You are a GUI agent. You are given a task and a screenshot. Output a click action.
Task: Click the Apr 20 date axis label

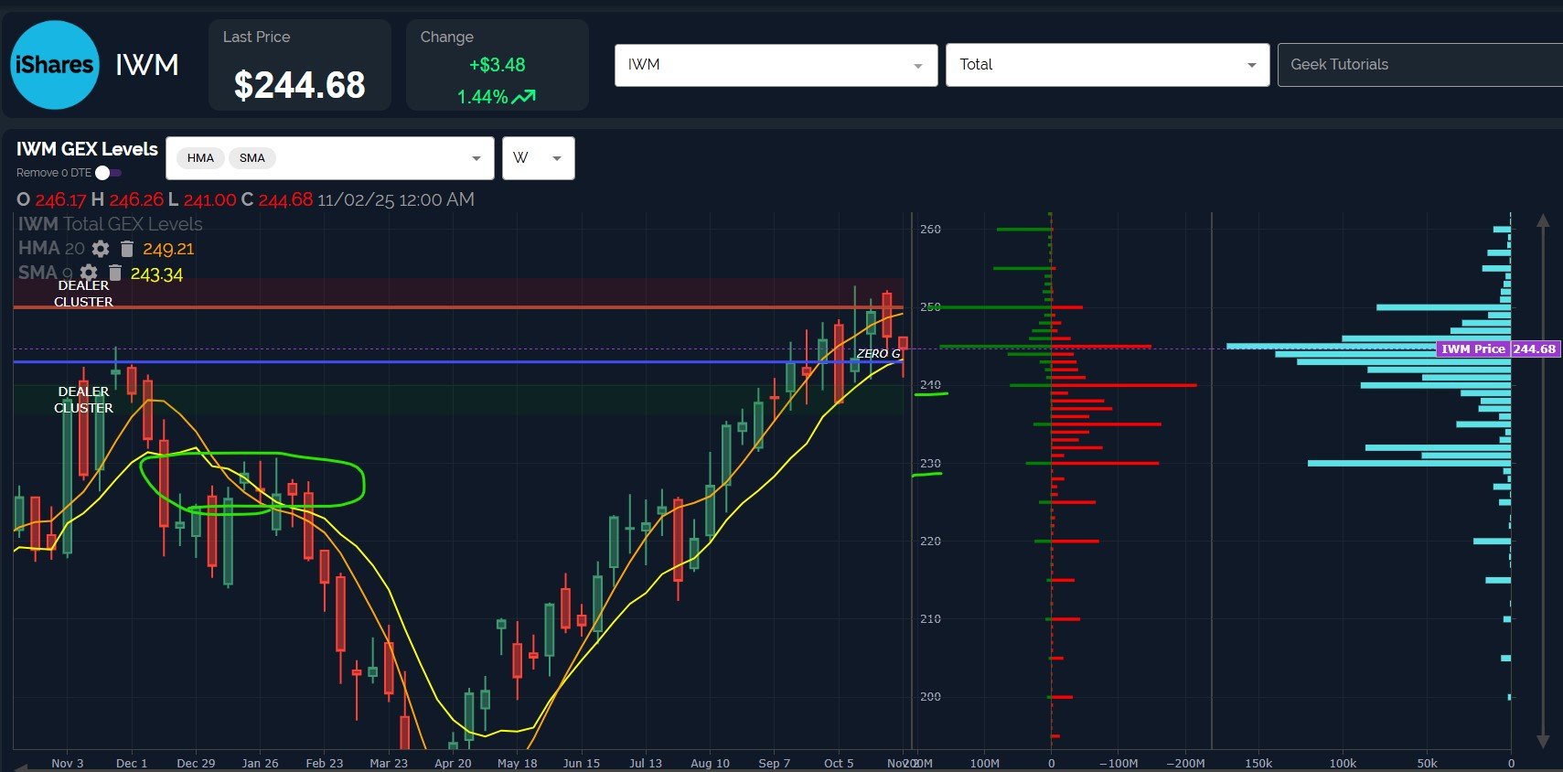pyautogui.click(x=453, y=763)
